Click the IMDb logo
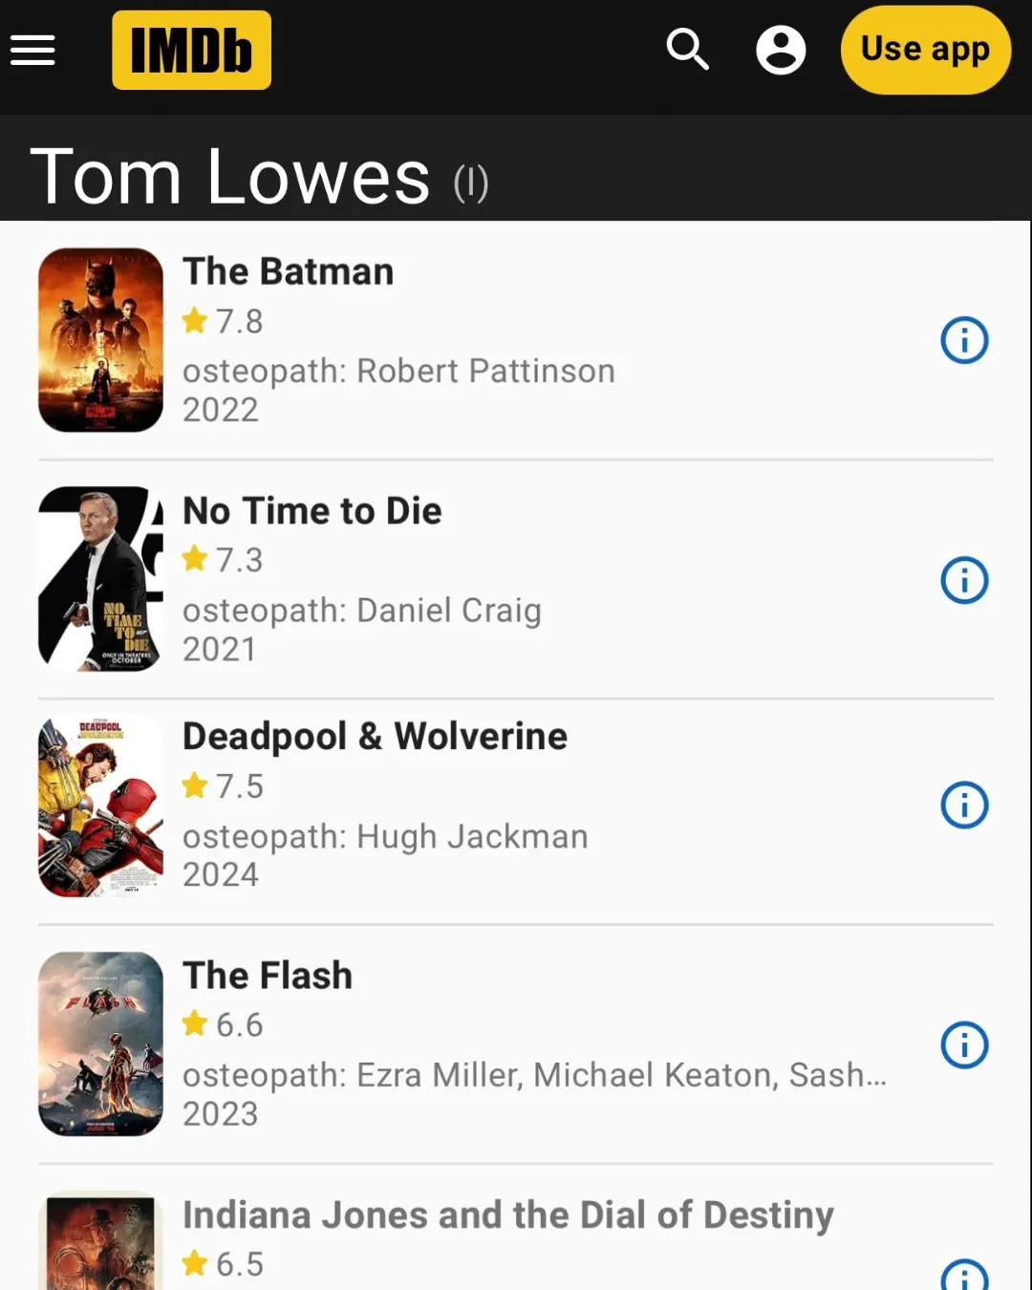 click(x=191, y=50)
